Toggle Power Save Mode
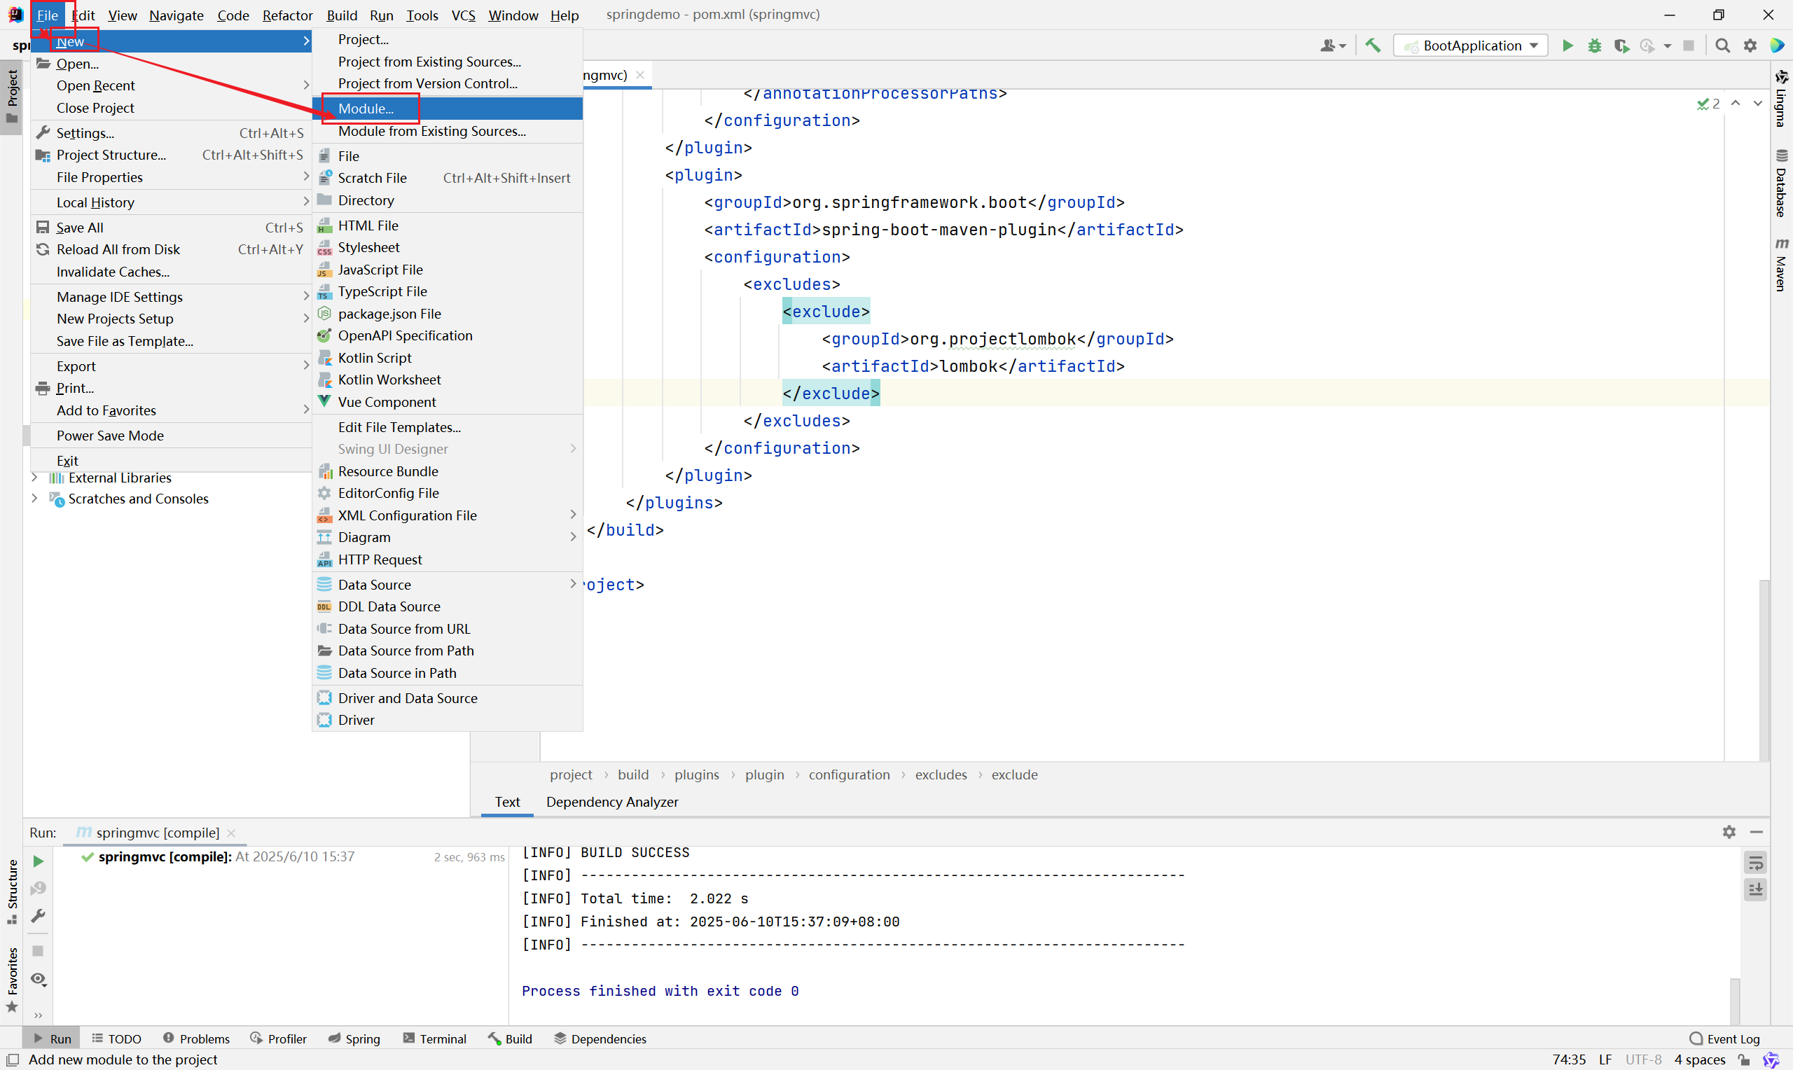Image resolution: width=1793 pixels, height=1070 pixels. pyautogui.click(x=110, y=435)
